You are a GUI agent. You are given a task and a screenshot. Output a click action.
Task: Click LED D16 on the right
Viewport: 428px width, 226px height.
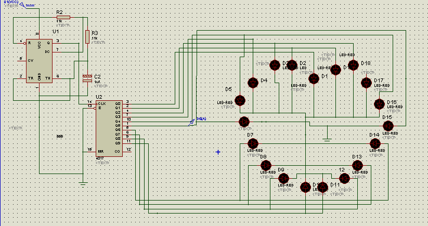click(380, 104)
